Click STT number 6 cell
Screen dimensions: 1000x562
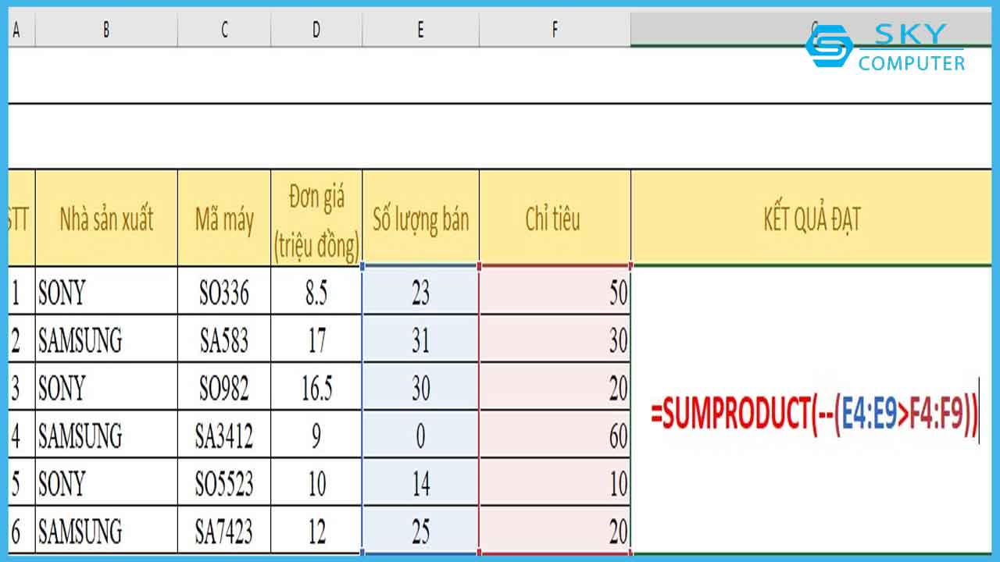click(21, 531)
